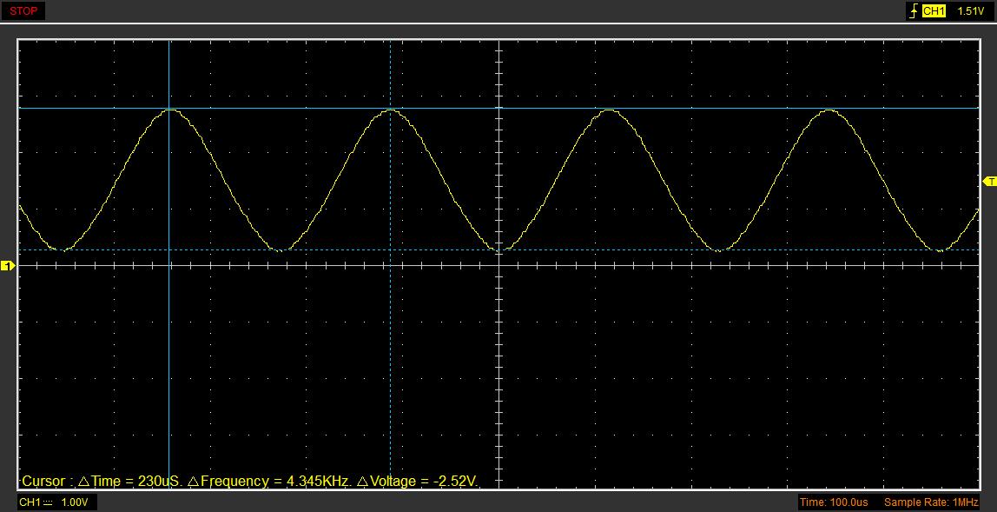Click the 1.51V trigger level value
997x512 pixels.
tap(970, 11)
